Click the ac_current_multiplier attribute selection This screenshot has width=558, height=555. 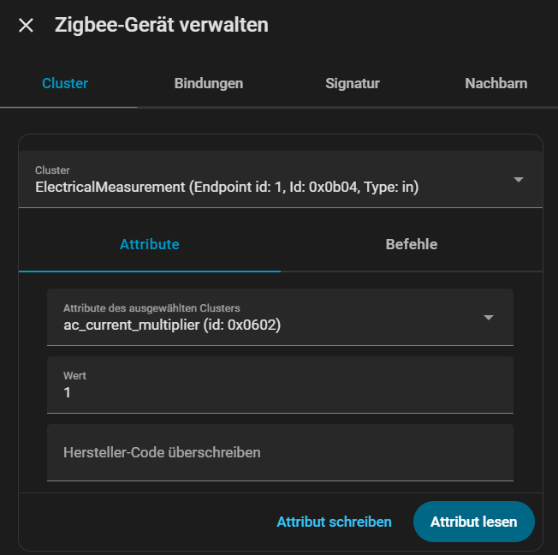coord(172,325)
